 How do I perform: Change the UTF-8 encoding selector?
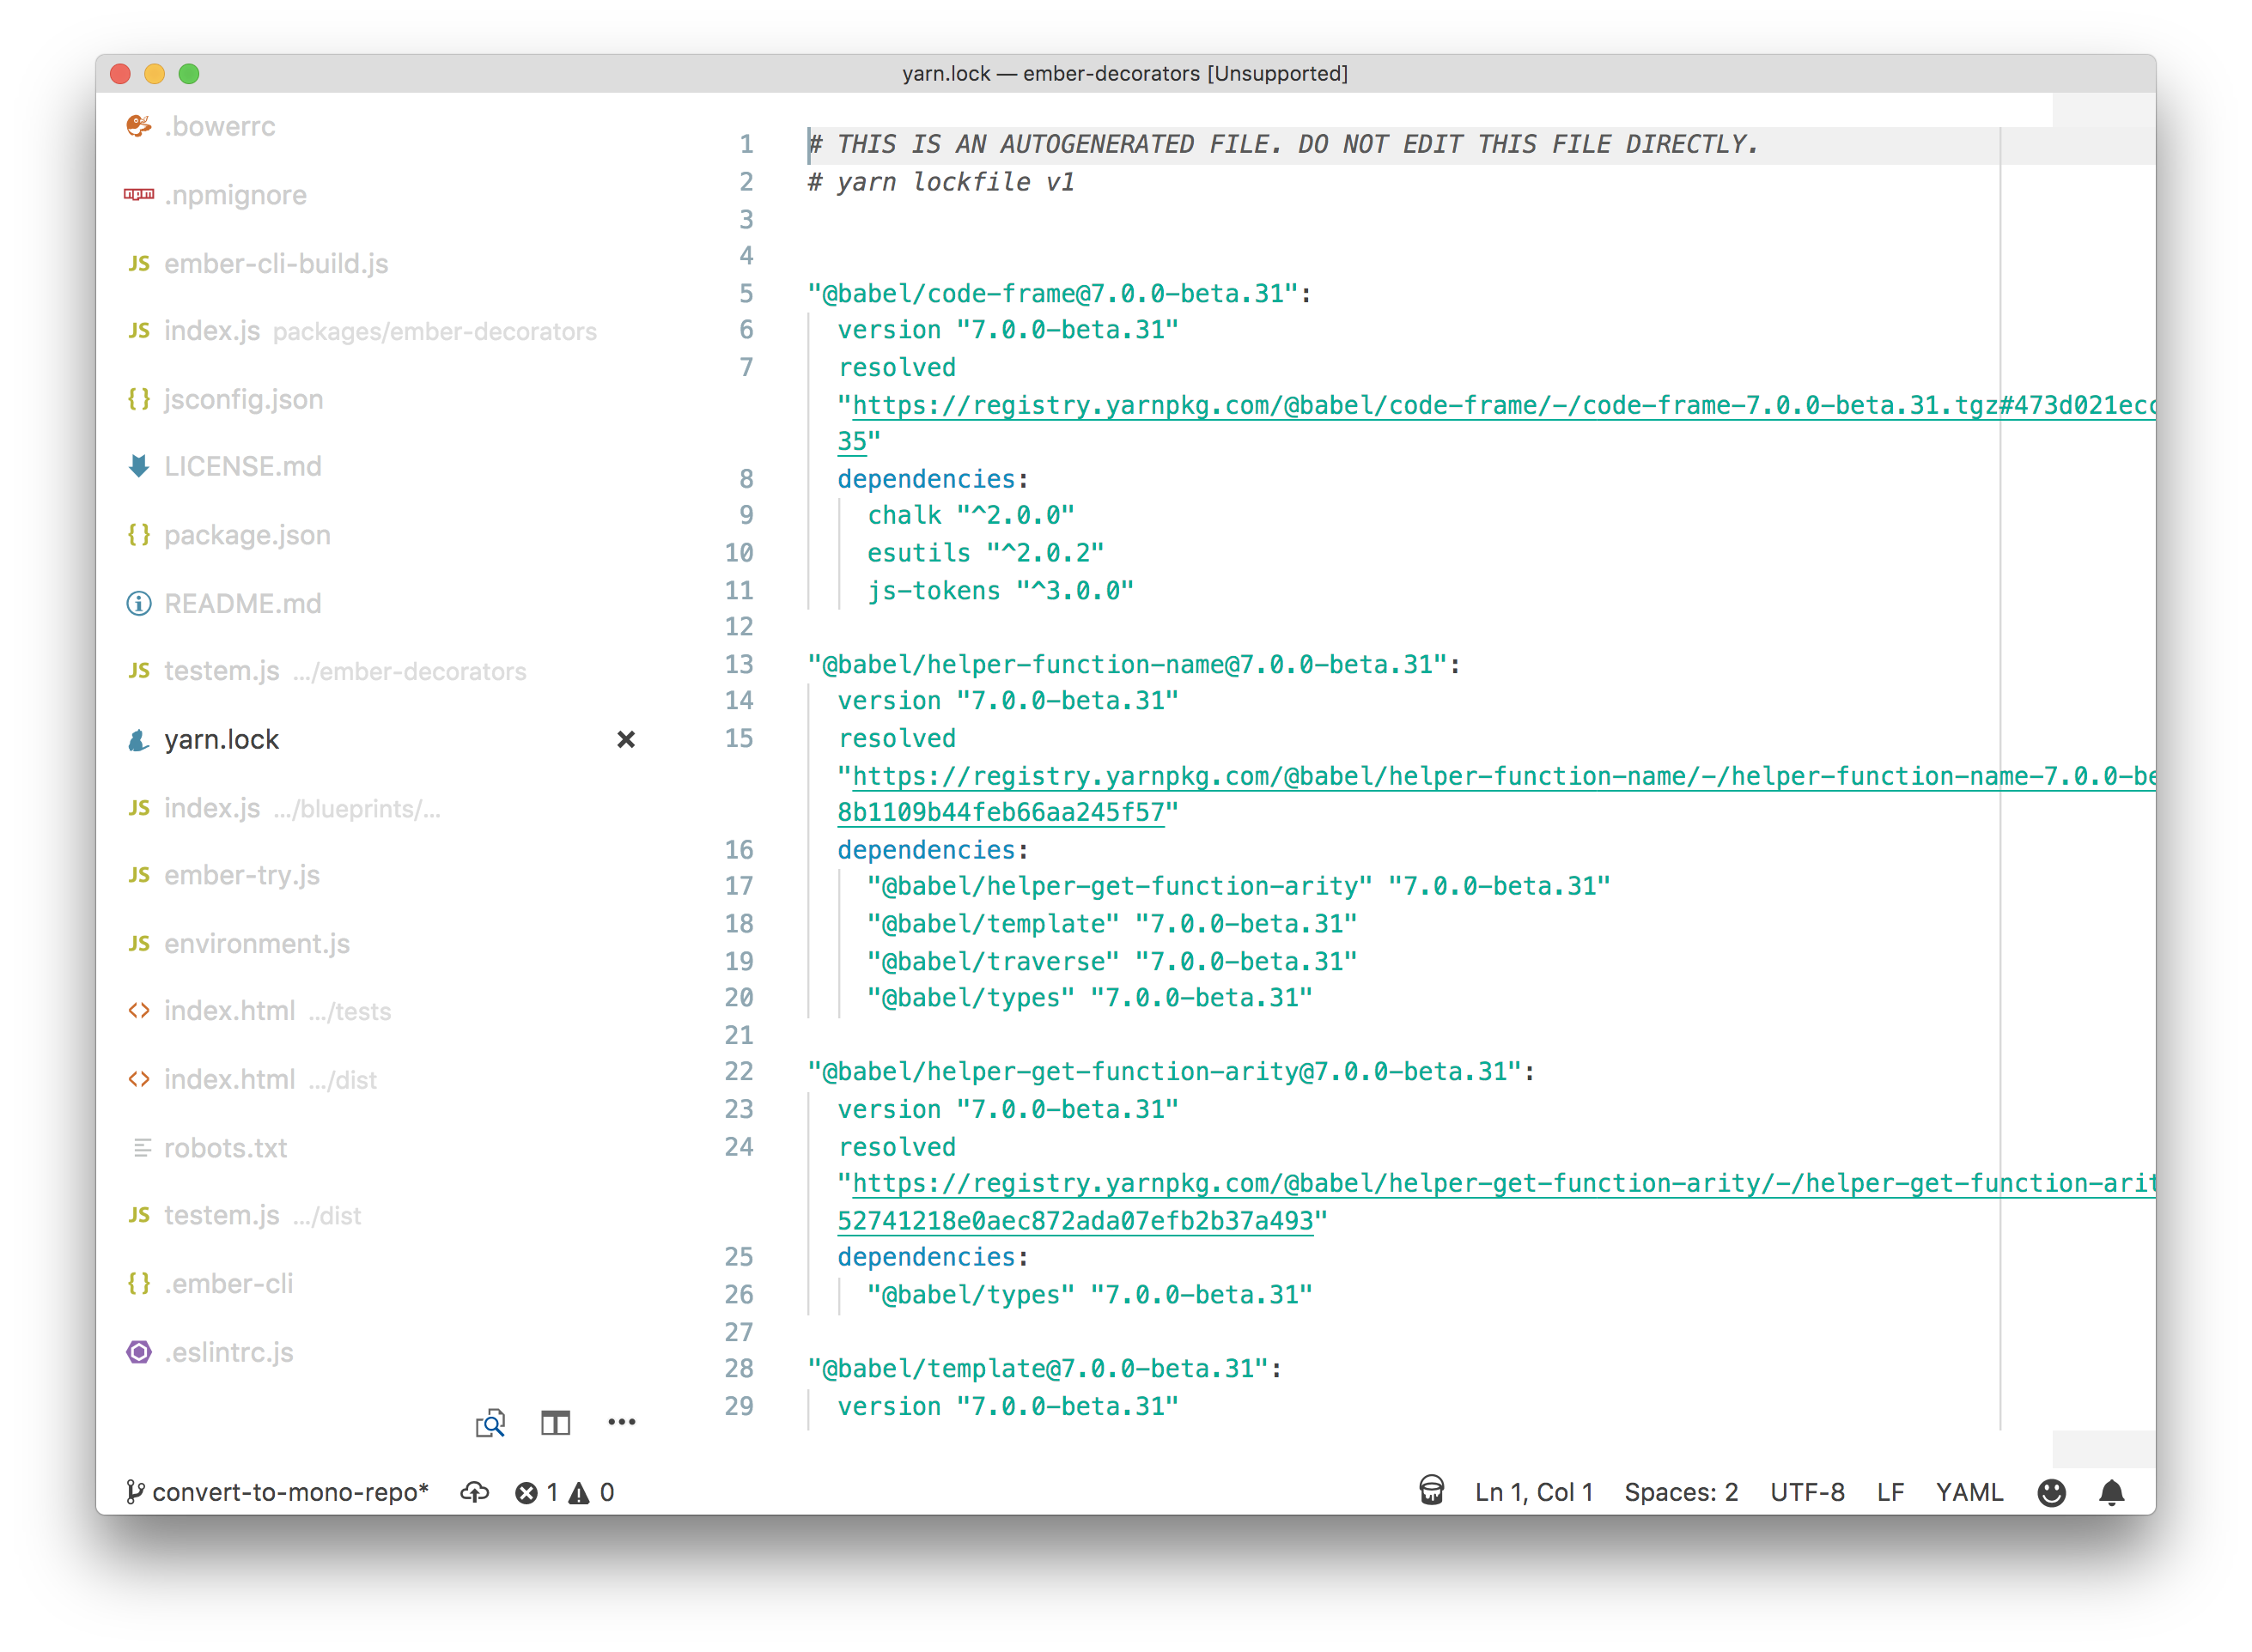pyautogui.click(x=1806, y=1492)
